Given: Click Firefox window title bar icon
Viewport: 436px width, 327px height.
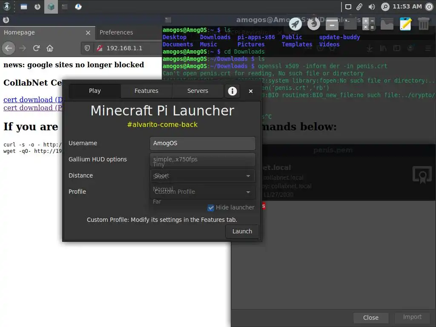Looking at the screenshot, I should tap(6, 20).
